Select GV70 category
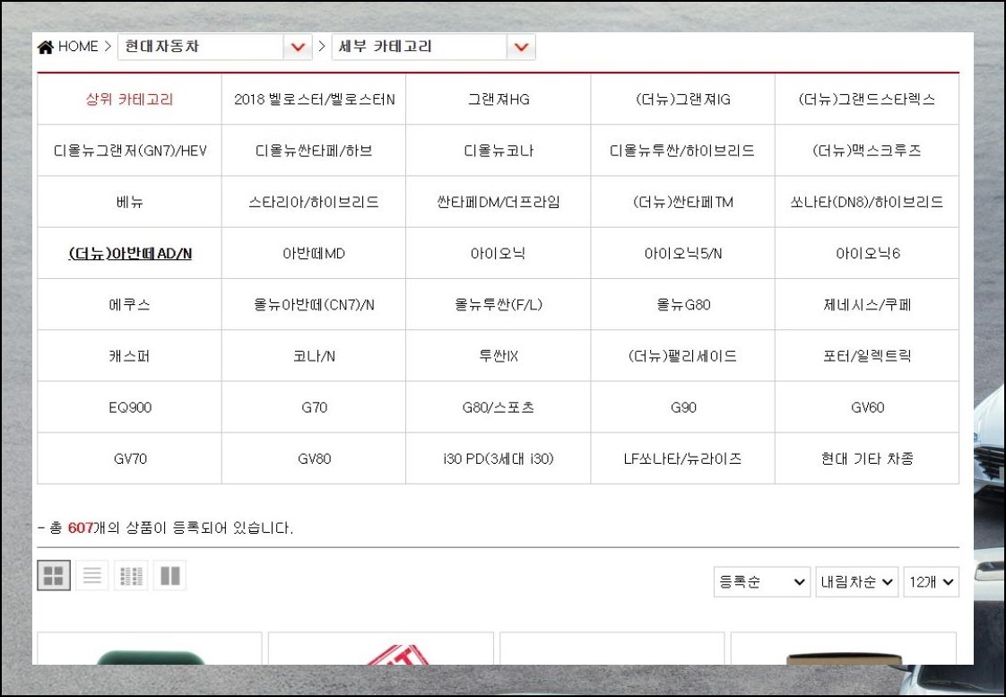 [130, 459]
